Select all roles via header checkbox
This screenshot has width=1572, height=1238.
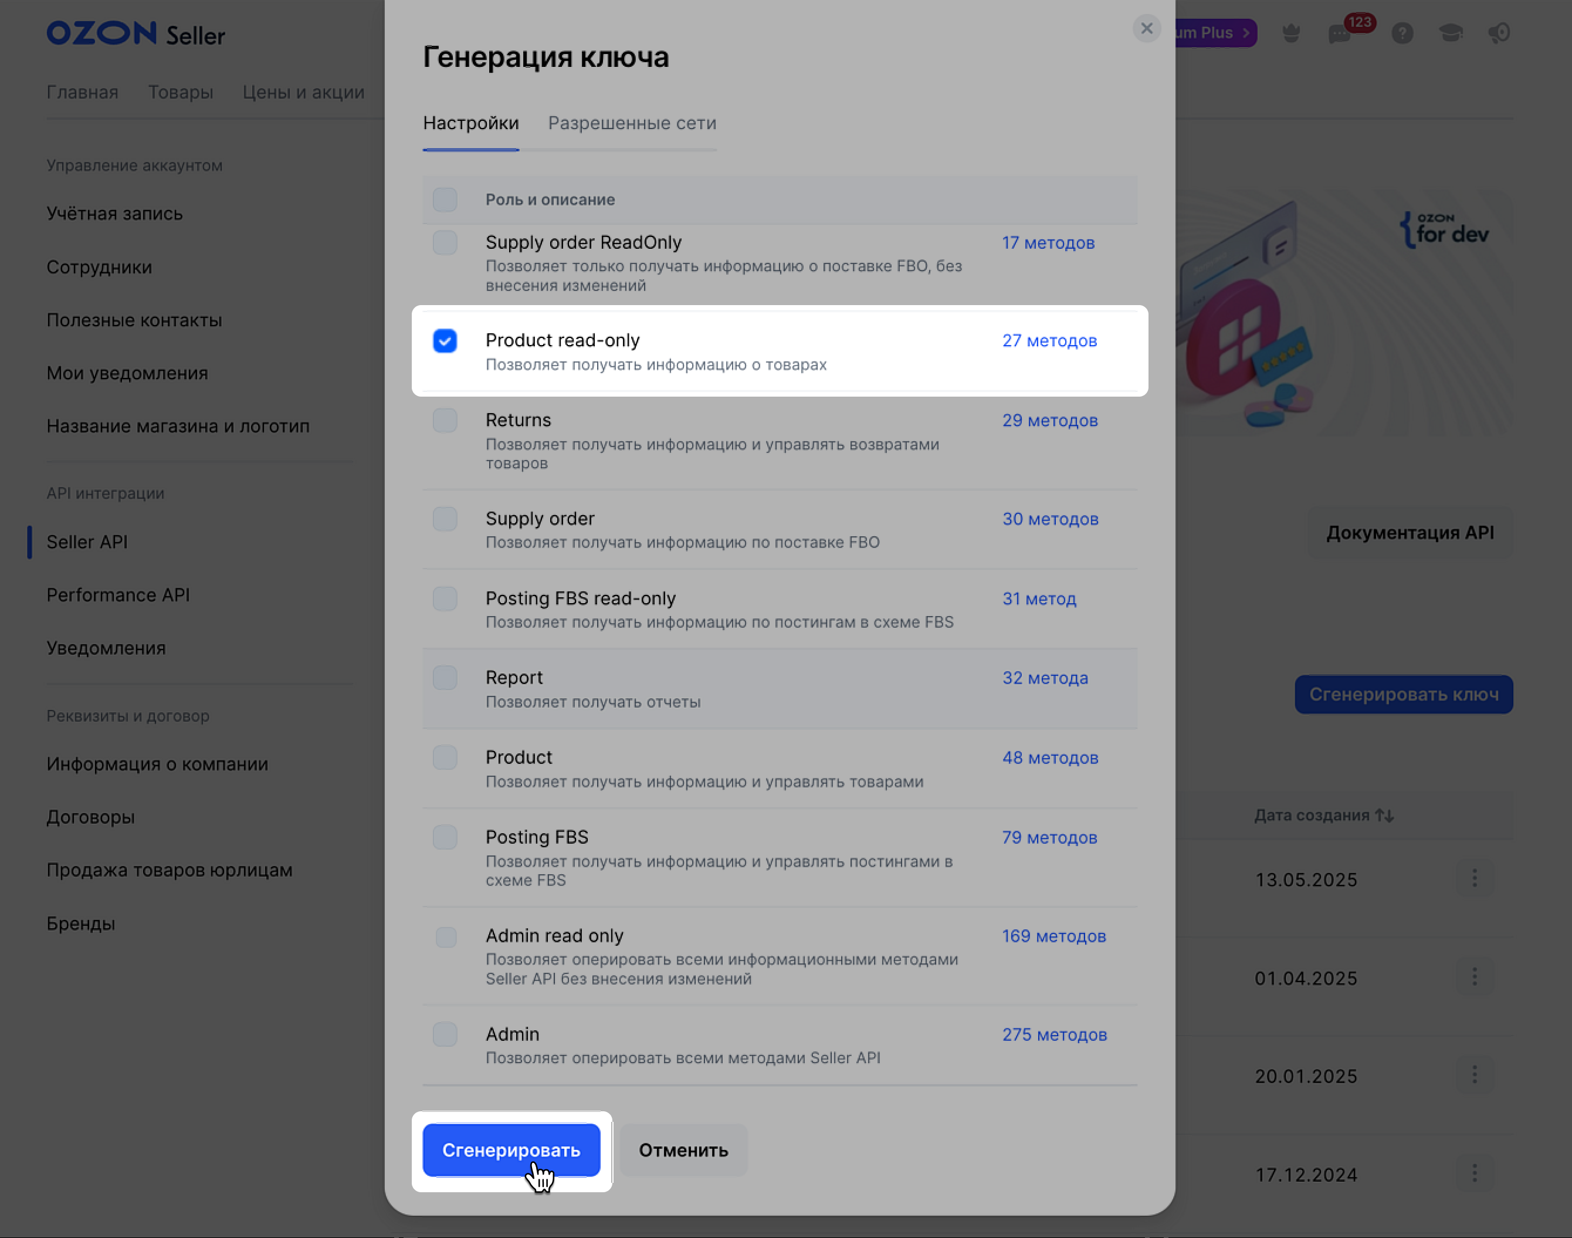[x=445, y=199]
